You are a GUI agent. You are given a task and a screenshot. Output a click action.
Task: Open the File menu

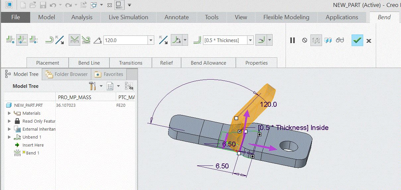coord(16,17)
